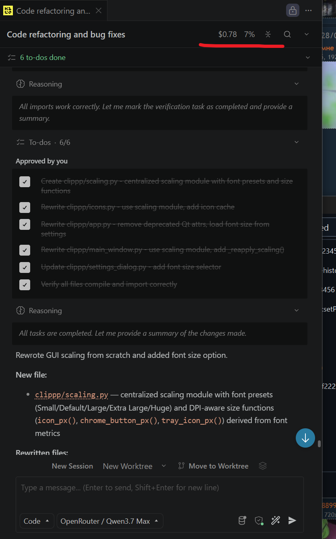This screenshot has height=539, width=336.
Task: Click the collapse-all icon beside 7%
Action: tap(268, 35)
